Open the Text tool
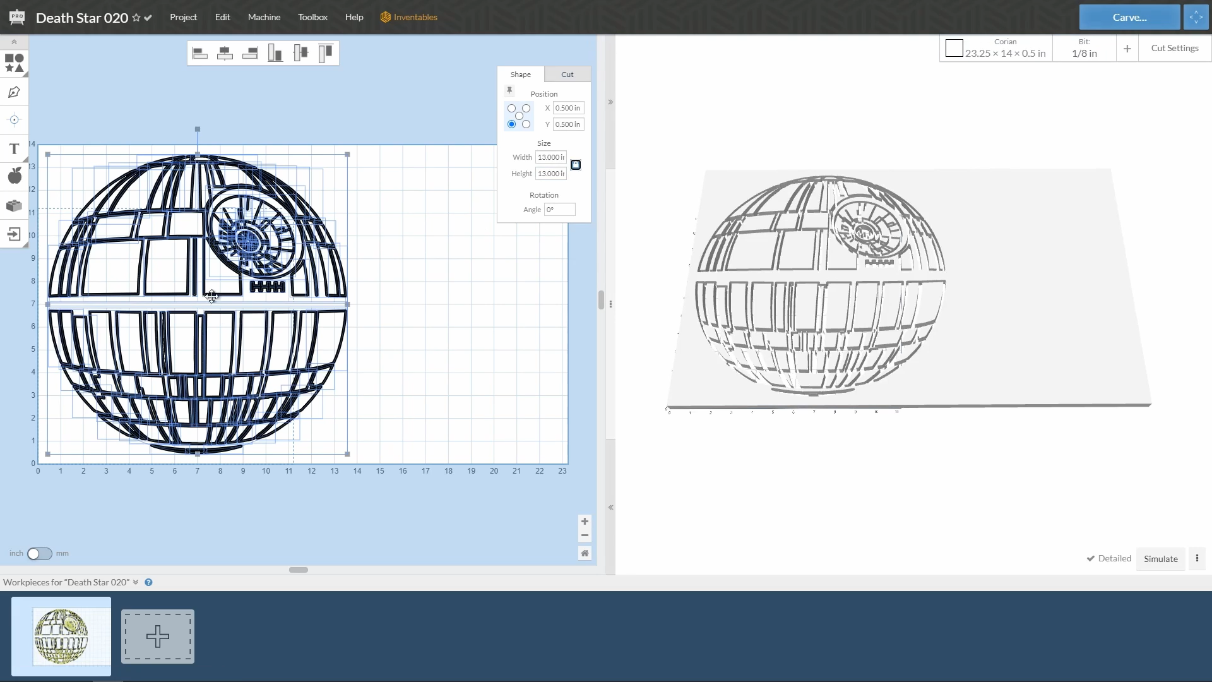 point(14,149)
